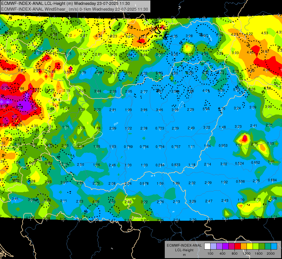Click the wind shear value '4.53'
This screenshot has width=282, height=259.
pos(264,33)
